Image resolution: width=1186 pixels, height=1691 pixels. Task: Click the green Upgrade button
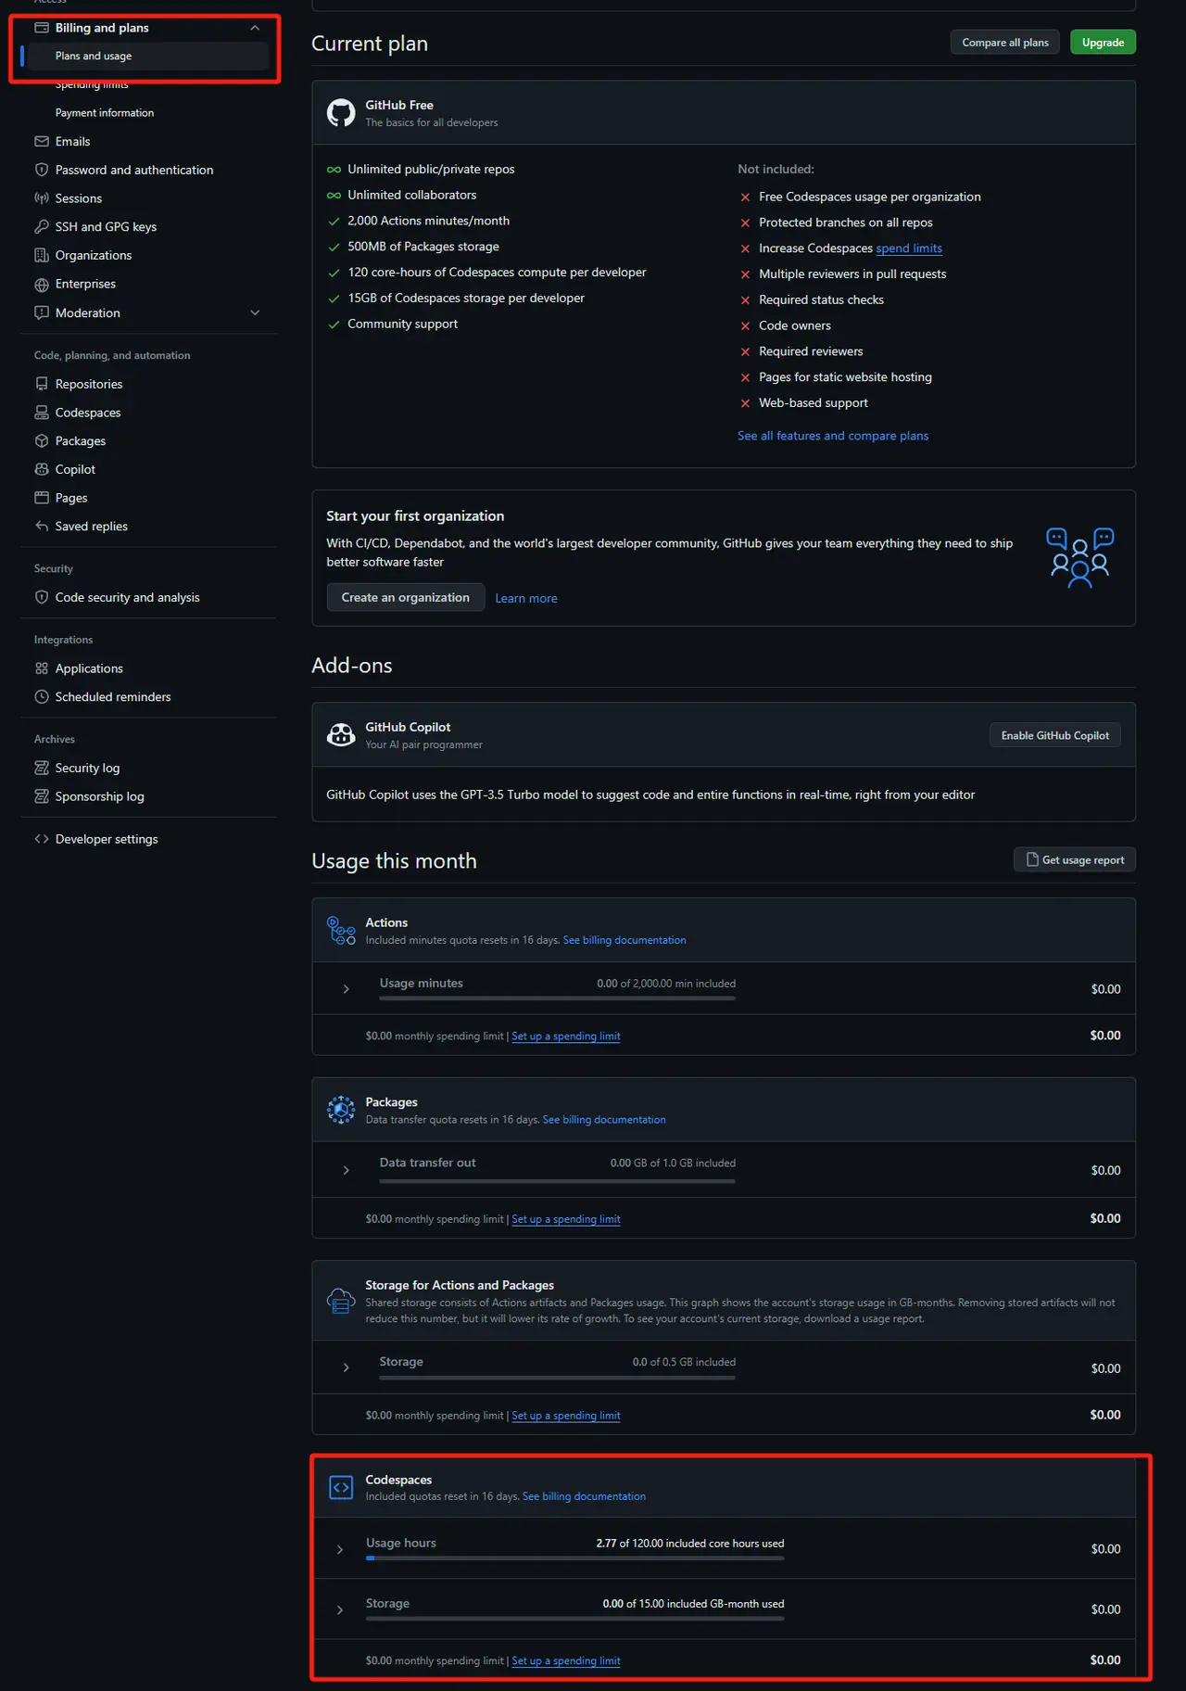1103,43
